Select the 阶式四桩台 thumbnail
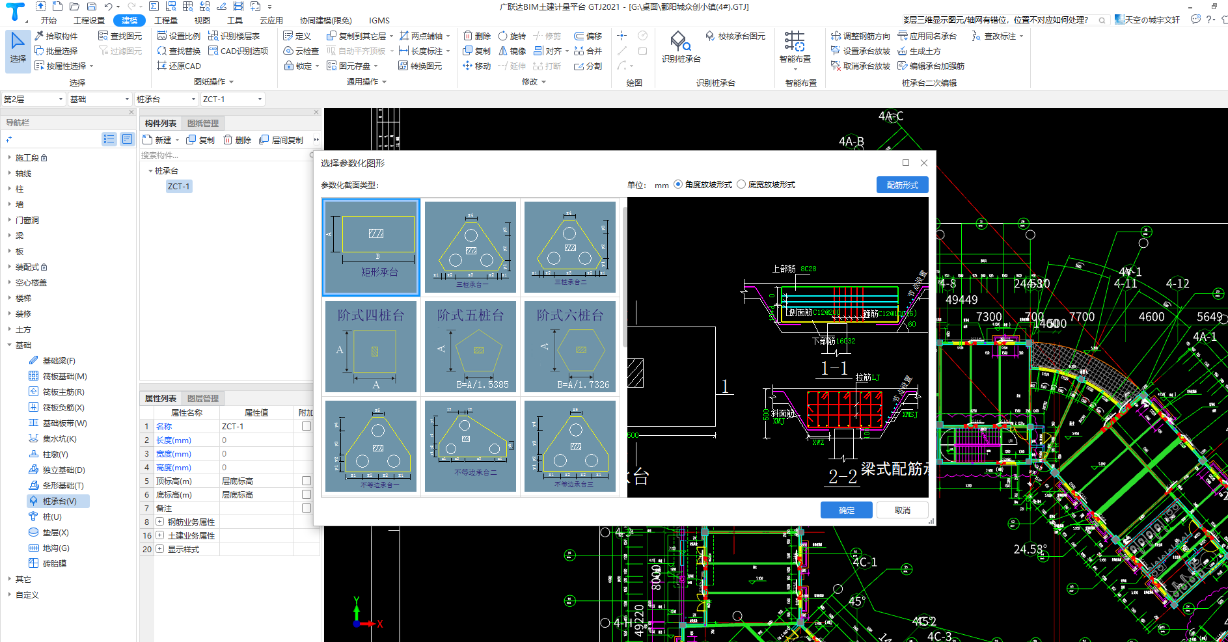1228x642 pixels. 371,347
